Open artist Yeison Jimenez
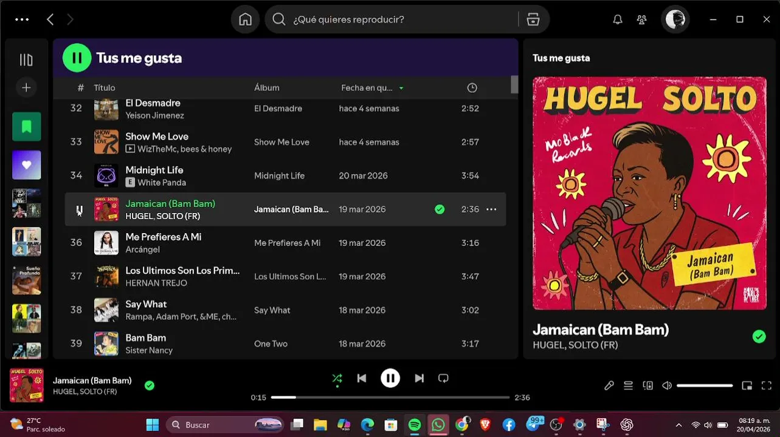 (154, 115)
